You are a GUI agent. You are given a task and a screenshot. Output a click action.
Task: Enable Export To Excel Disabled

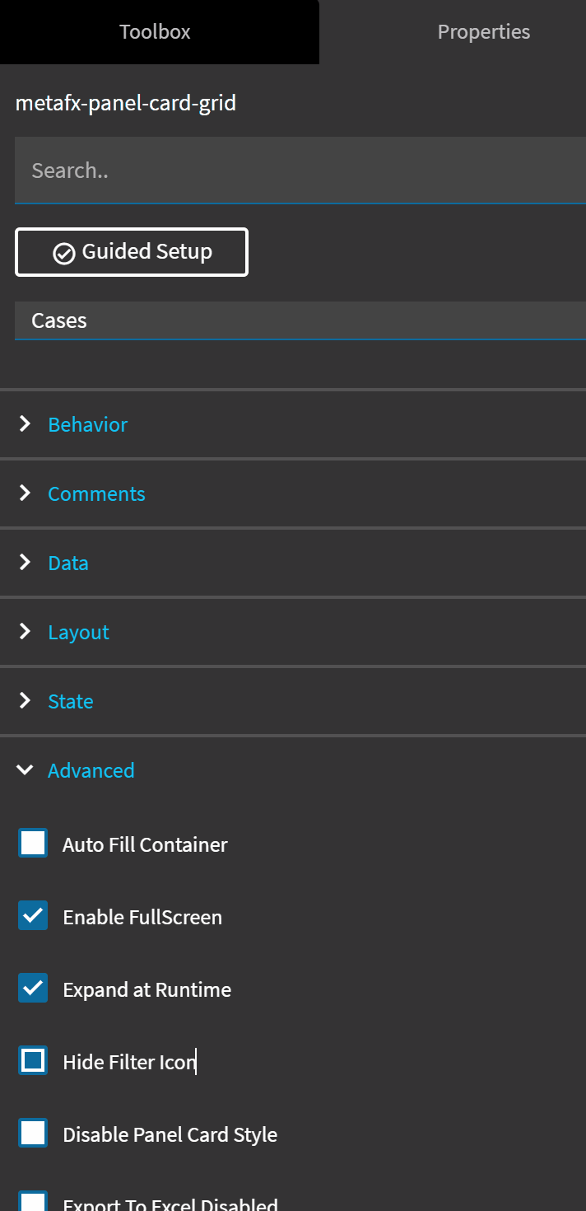pos(31,1201)
